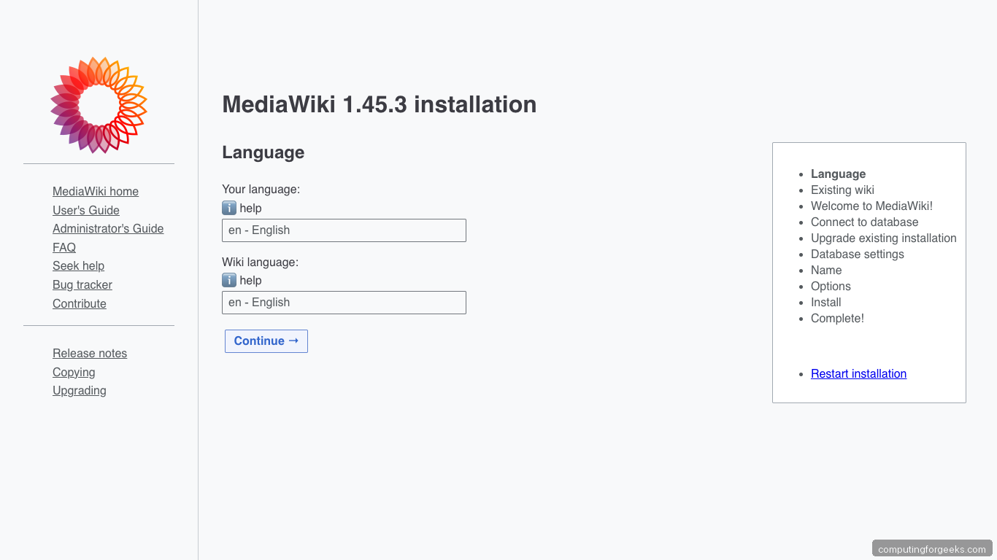The image size is (997, 560).
Task: Open the Upgrading page
Action: point(79,390)
